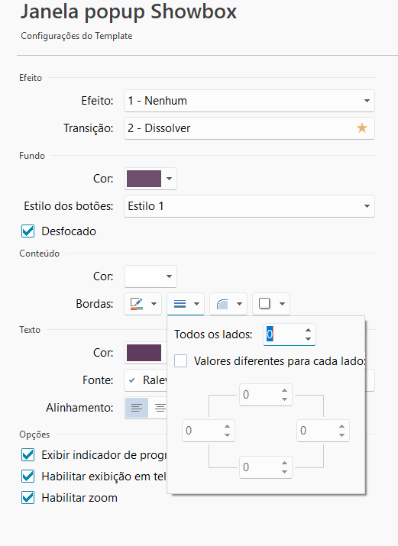Disable the Habilitar zoom option

pyautogui.click(x=28, y=498)
